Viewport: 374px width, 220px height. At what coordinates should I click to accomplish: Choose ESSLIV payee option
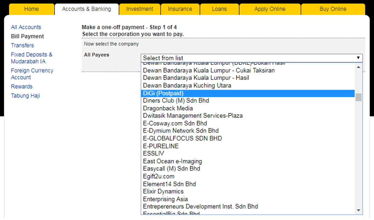click(x=248, y=154)
